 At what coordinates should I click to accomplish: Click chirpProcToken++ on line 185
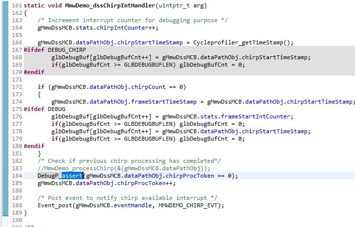pos(145,183)
